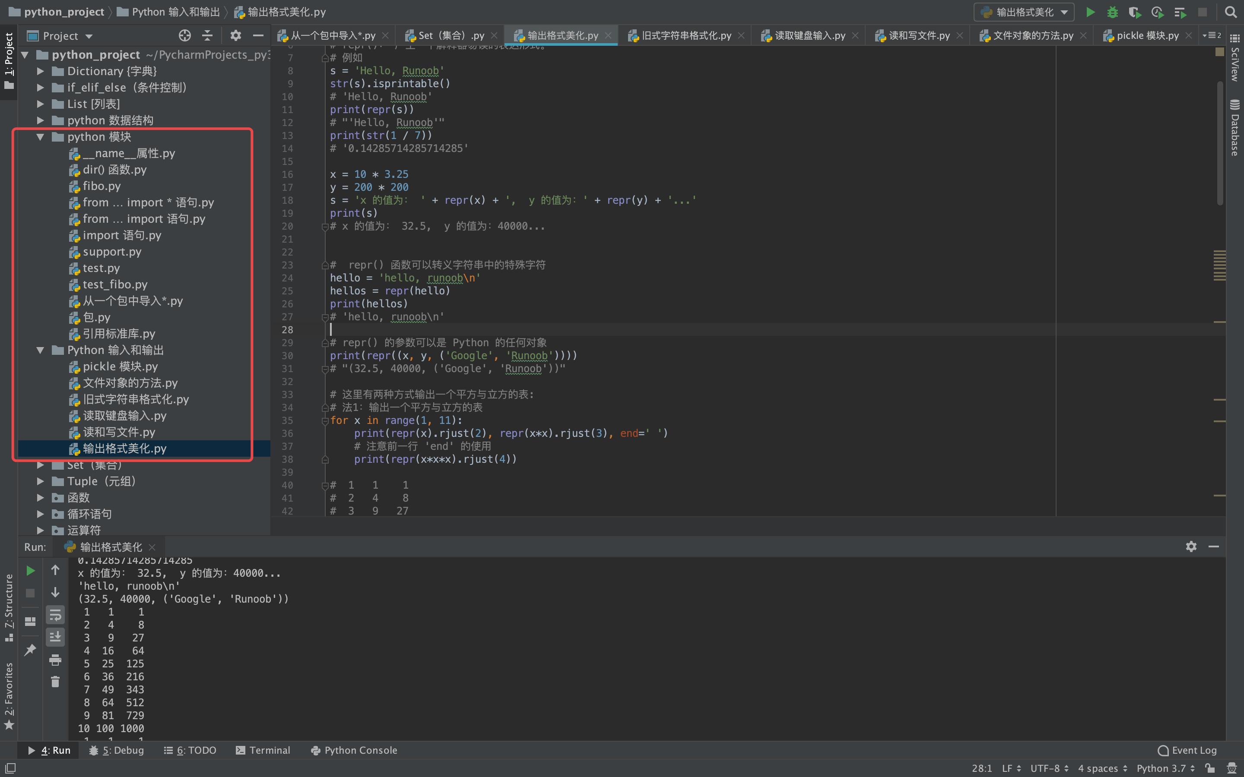The image size is (1244, 777).
Task: Pin the Run tab with the pin icon
Action: [29, 650]
